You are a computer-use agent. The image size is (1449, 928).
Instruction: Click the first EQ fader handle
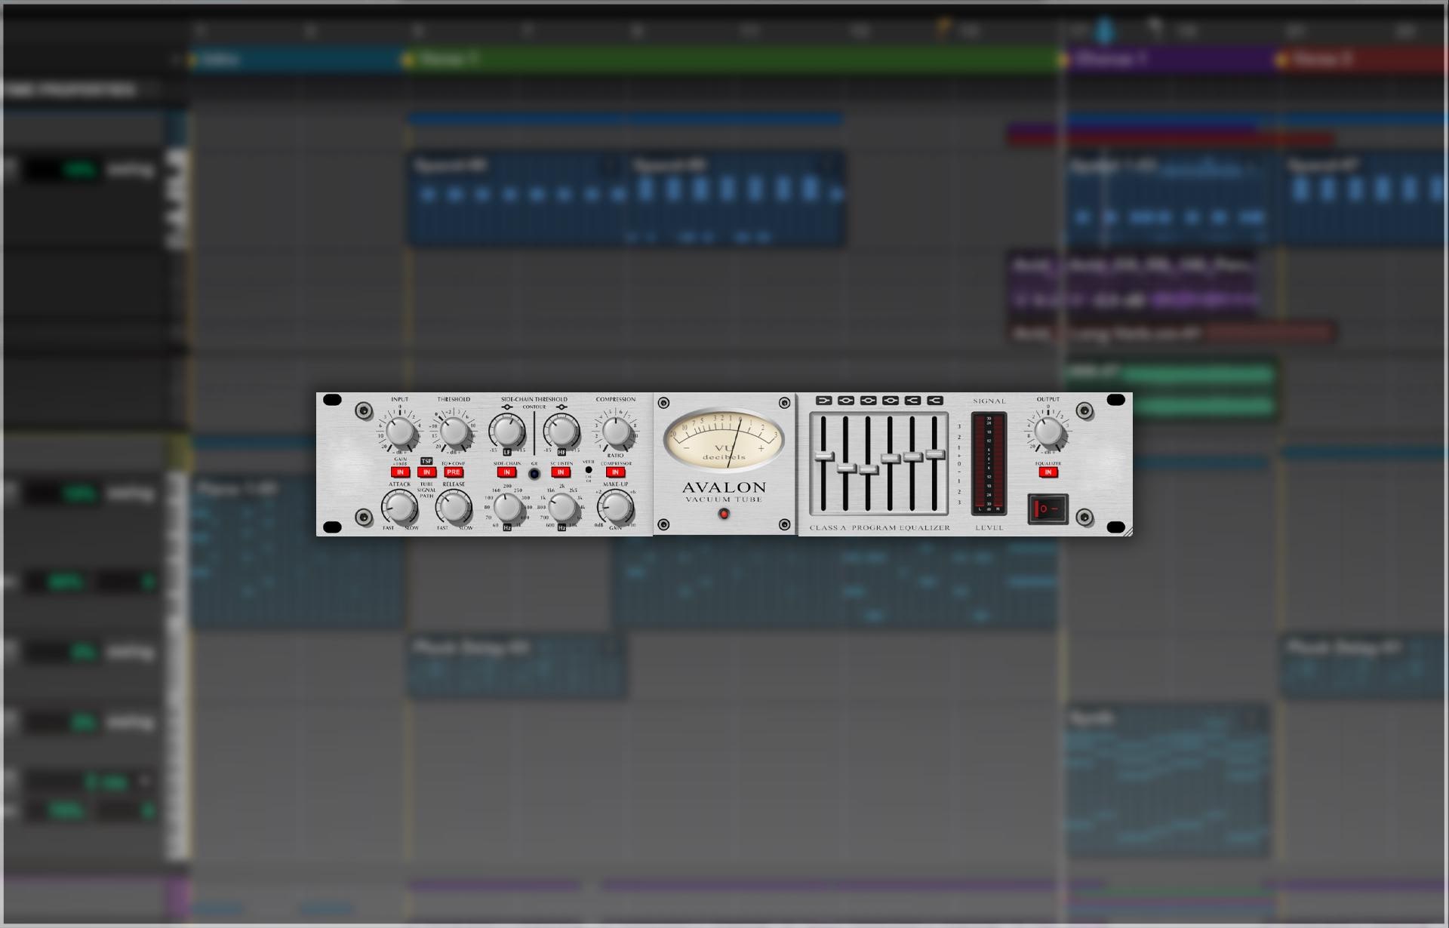coord(824,456)
